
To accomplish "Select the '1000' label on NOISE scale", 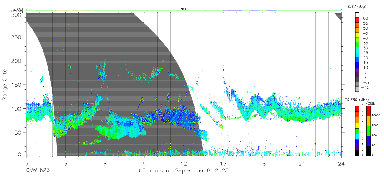I will click(376, 125).
